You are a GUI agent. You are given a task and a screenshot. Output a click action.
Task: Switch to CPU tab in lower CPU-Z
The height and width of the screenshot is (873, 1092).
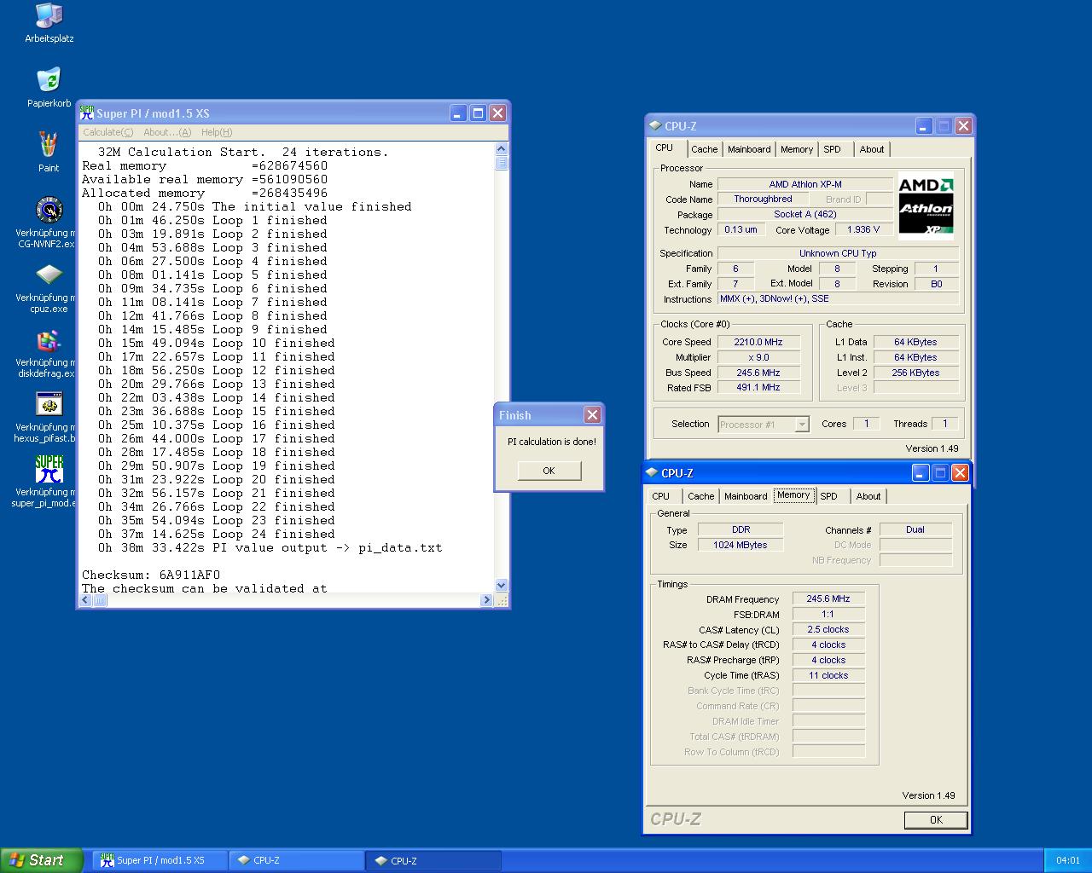click(661, 496)
